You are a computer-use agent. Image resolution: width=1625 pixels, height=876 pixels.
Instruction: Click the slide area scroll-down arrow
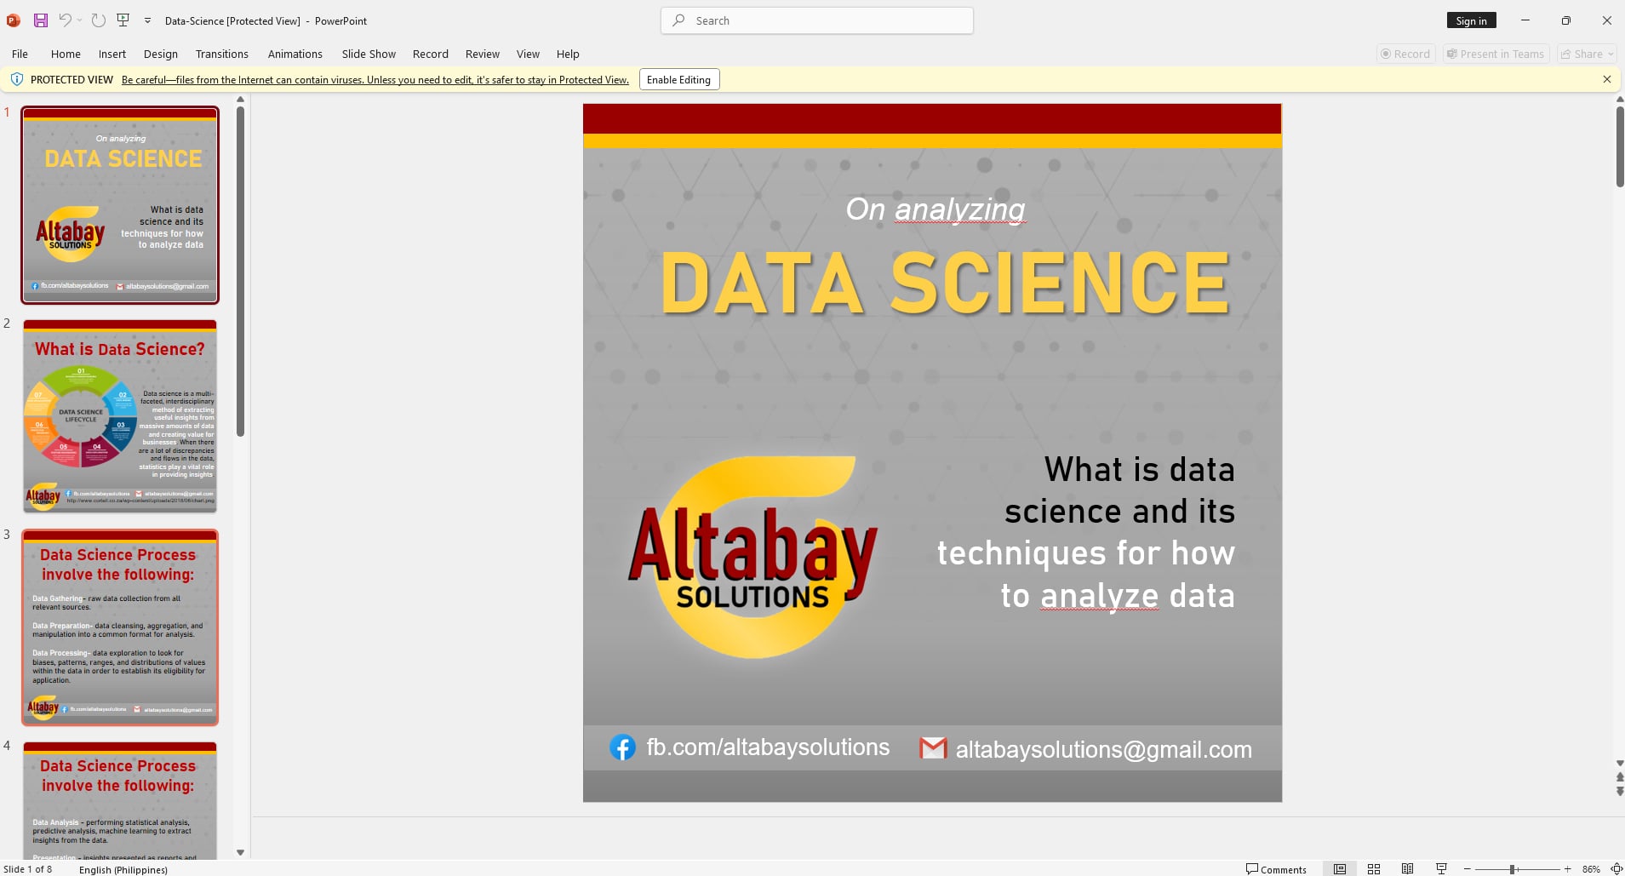[1619, 764]
